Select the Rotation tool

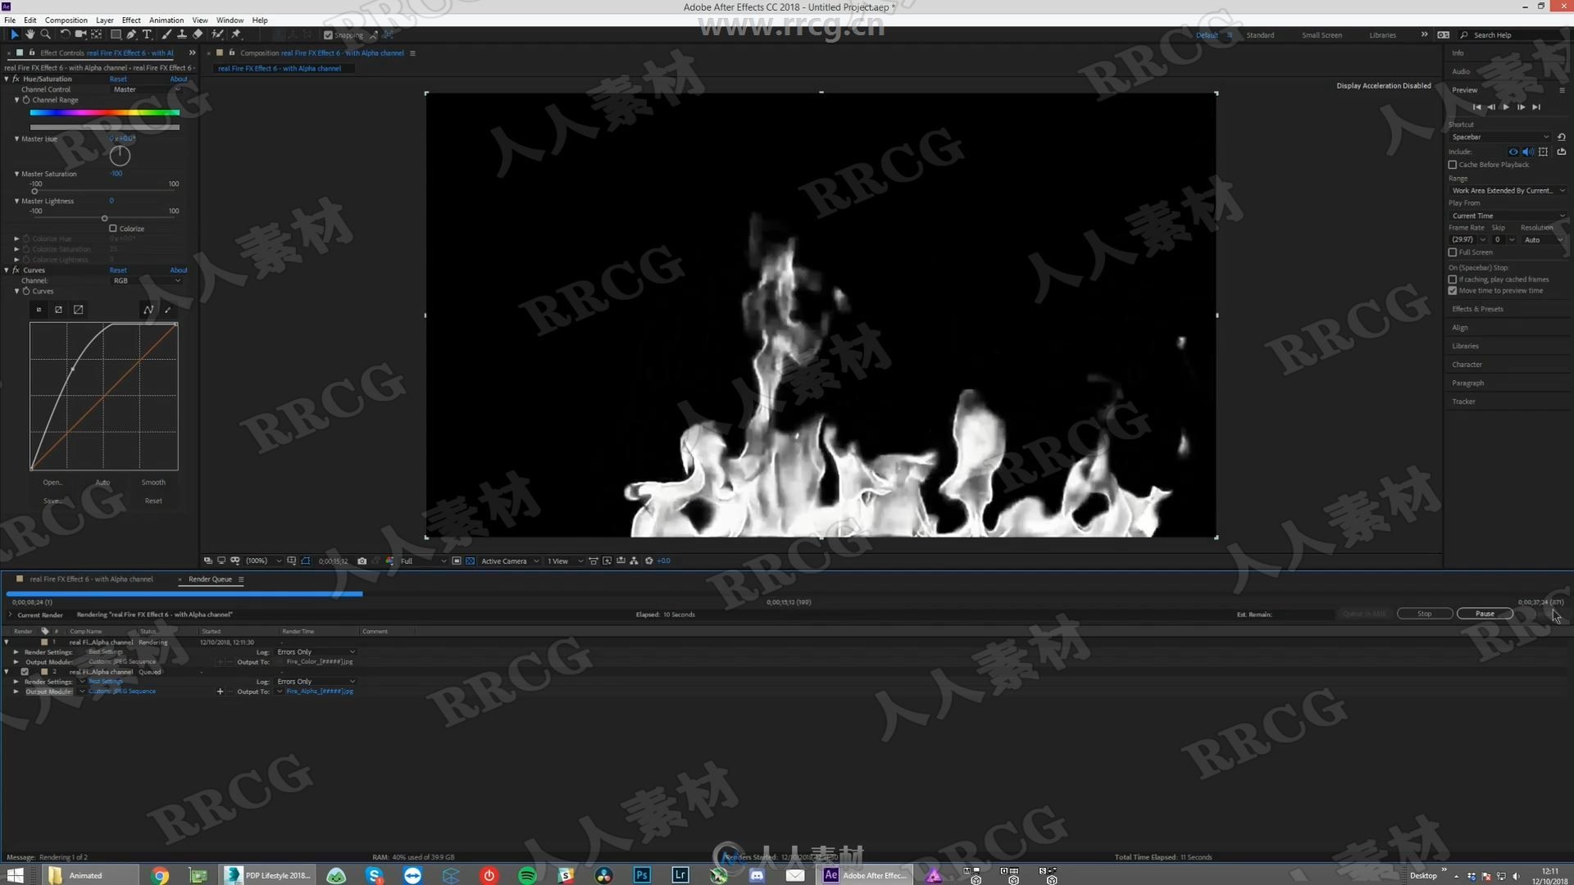tap(65, 34)
